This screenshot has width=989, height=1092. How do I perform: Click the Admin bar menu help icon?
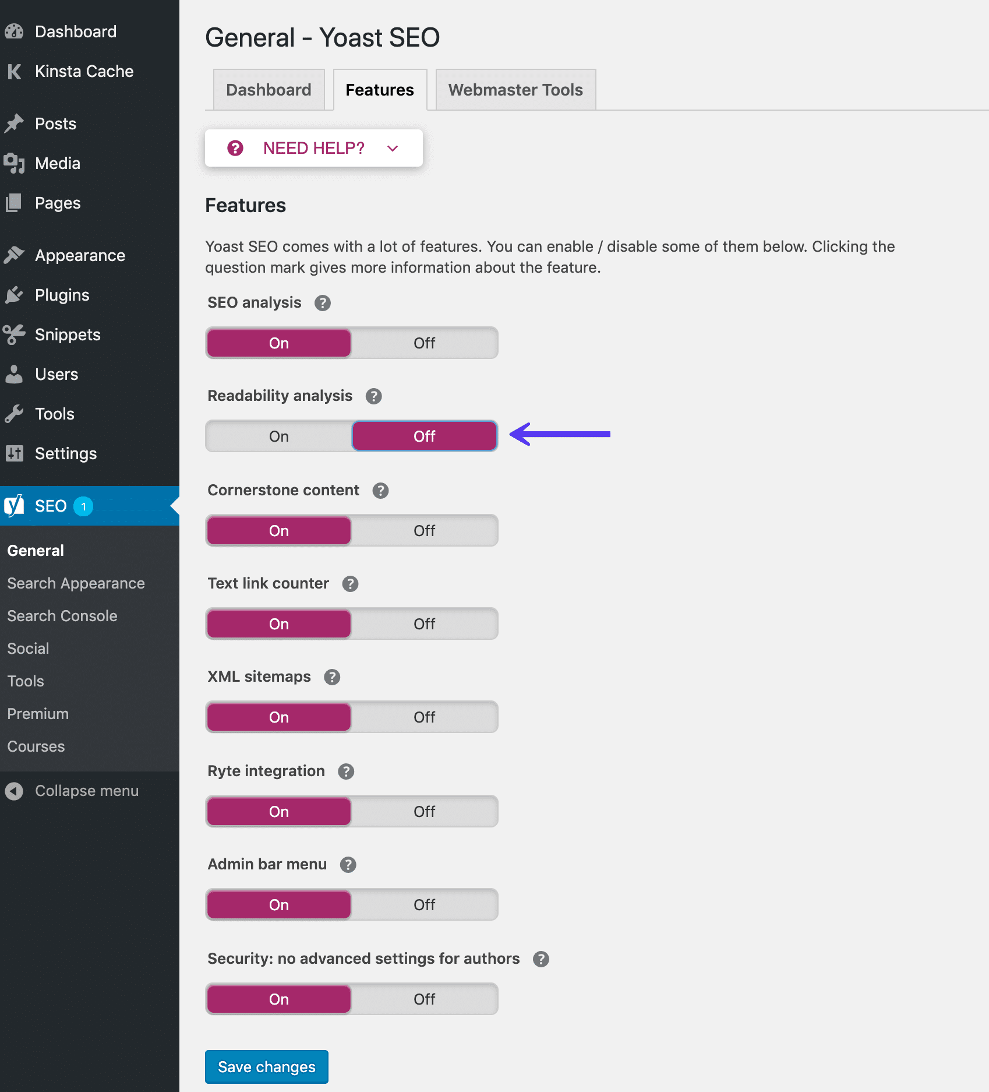pos(348,865)
